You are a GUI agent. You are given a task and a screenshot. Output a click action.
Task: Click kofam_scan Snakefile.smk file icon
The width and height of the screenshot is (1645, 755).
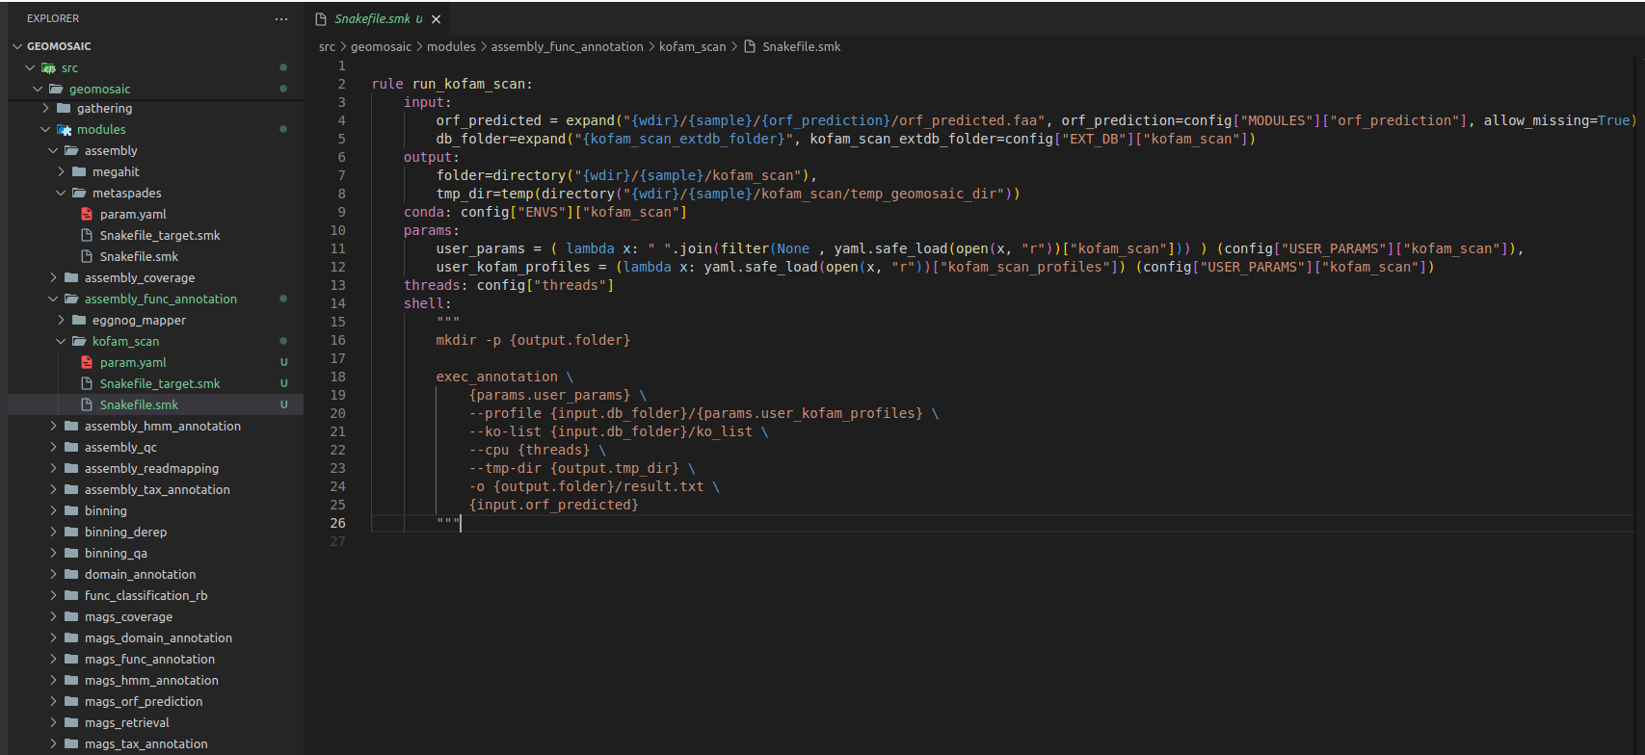click(87, 404)
